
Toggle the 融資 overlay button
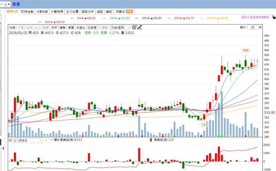click(x=46, y=28)
